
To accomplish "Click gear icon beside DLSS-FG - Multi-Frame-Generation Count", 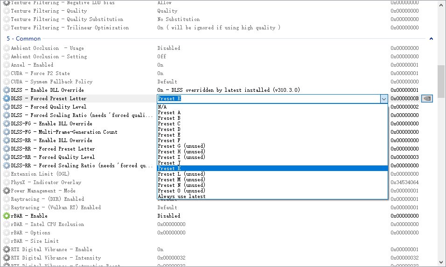I will point(7,132).
